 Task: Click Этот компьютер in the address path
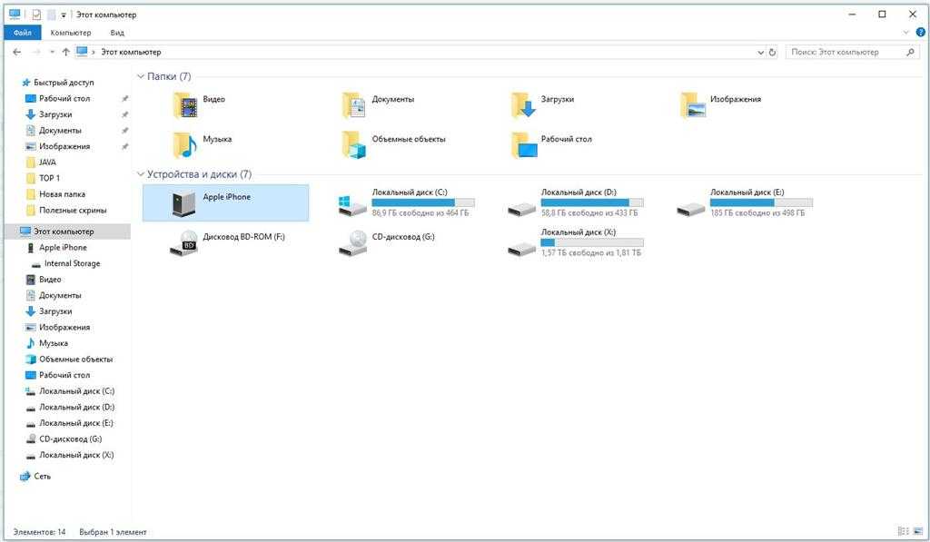tap(131, 52)
